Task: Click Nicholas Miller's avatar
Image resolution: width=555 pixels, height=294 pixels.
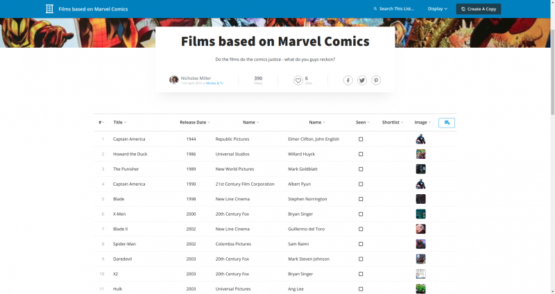Action: 174,80
